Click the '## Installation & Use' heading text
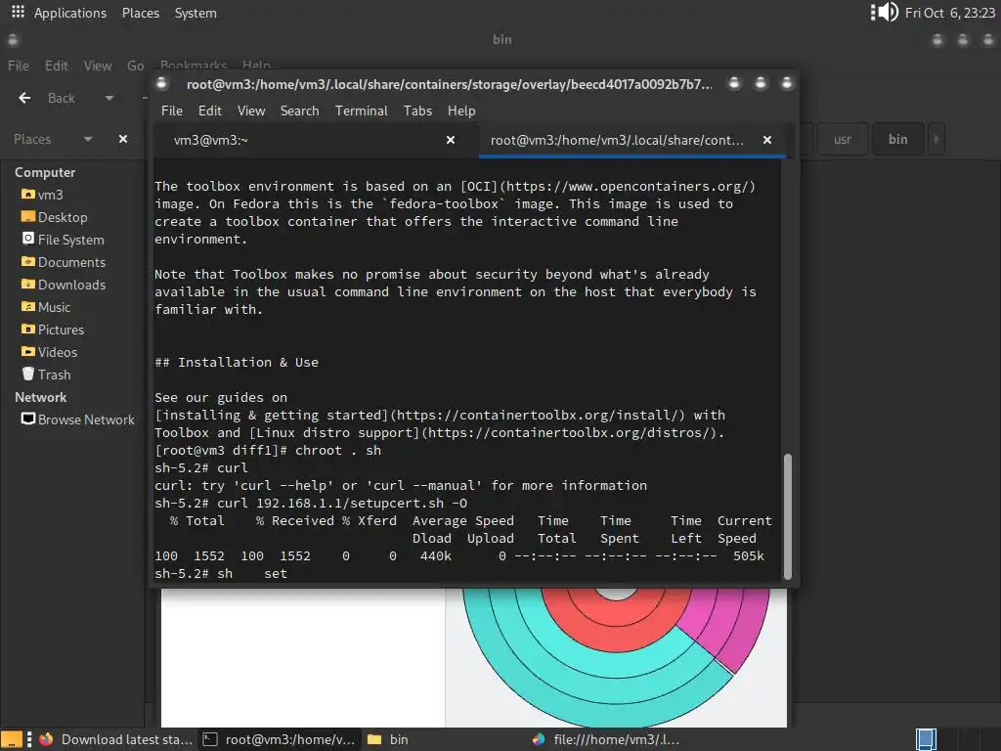1001x751 pixels. [x=237, y=362]
